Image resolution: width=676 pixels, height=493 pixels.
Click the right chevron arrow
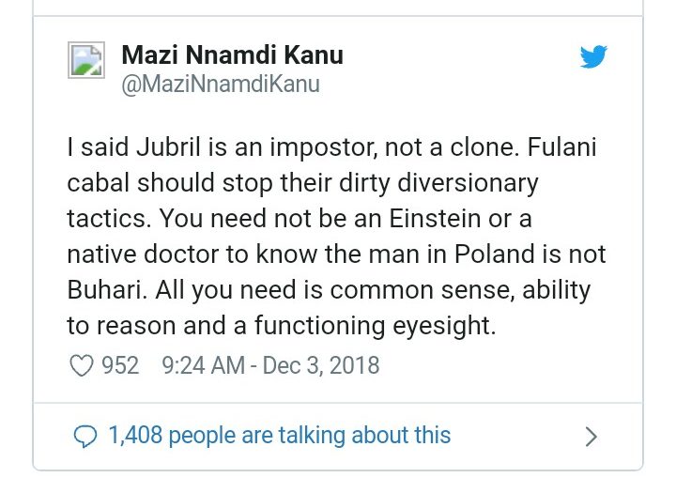(x=591, y=436)
